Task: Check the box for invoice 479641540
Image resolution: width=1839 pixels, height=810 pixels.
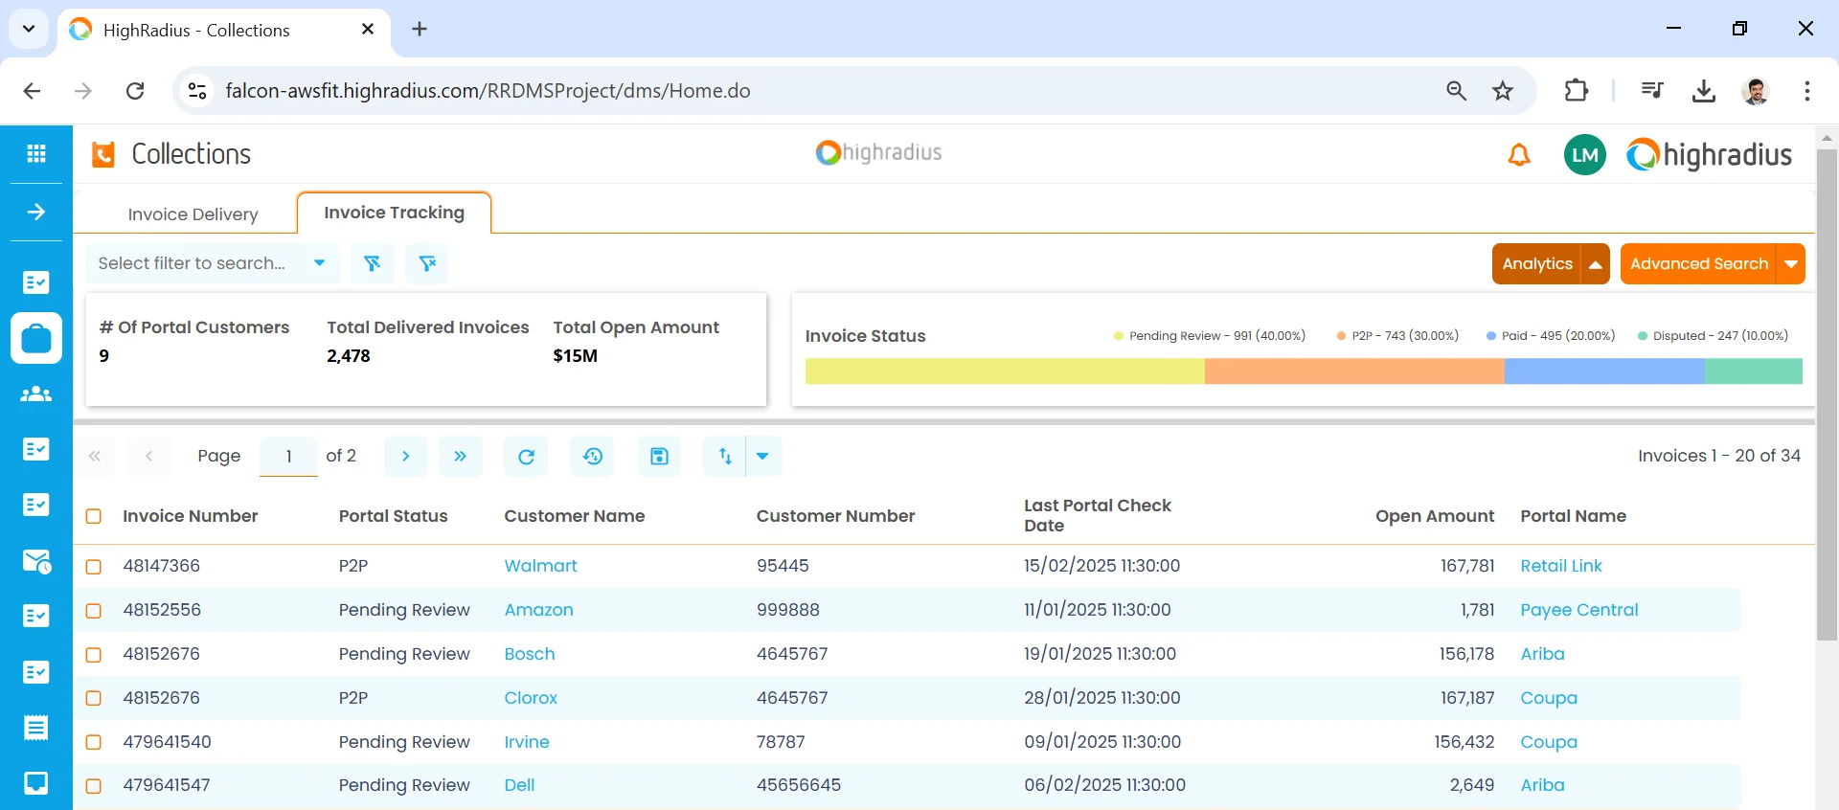Action: [94, 742]
